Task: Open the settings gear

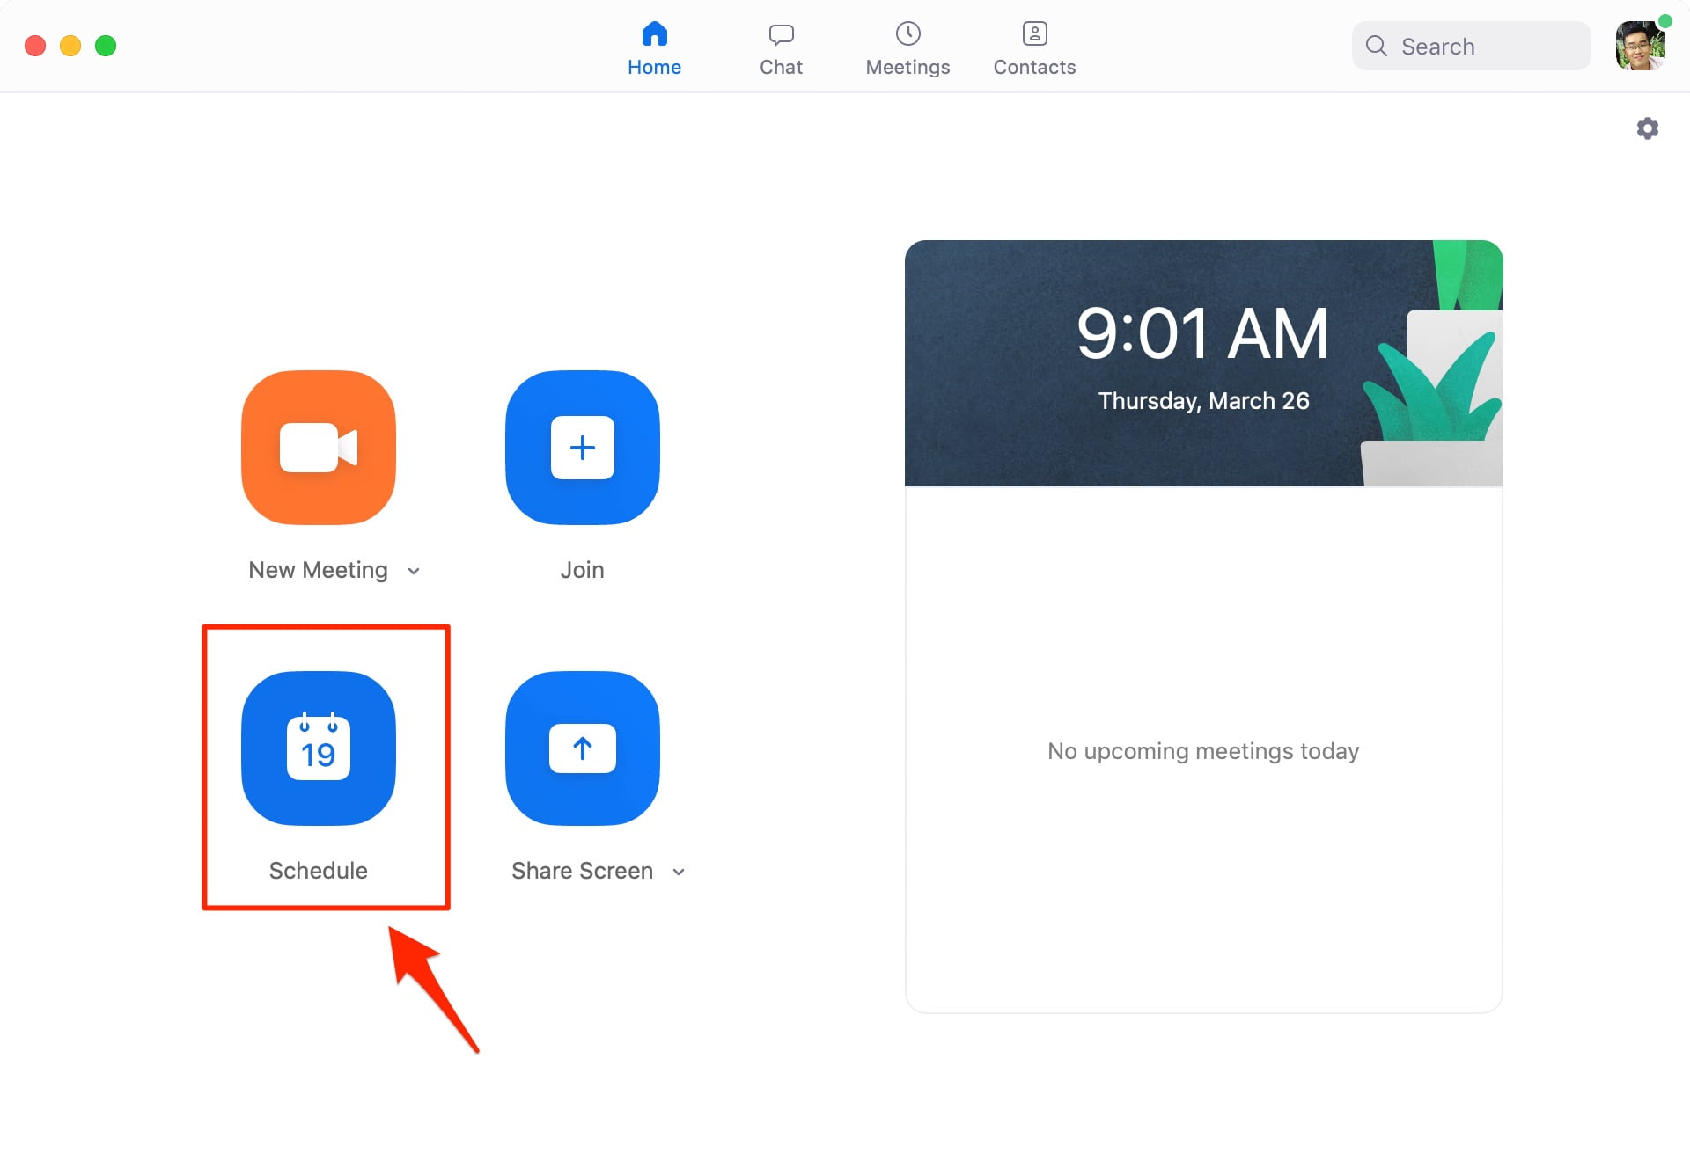Action: pyautogui.click(x=1648, y=128)
